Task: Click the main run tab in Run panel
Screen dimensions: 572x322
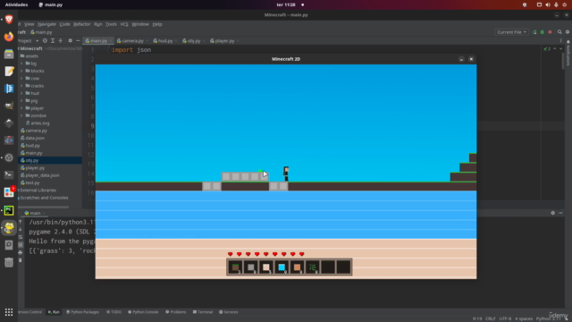Action: (x=35, y=213)
